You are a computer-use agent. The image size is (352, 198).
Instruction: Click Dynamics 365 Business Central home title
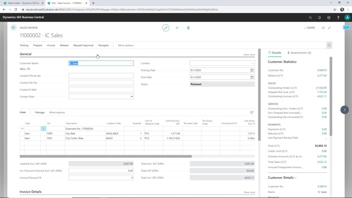pos(23,17)
